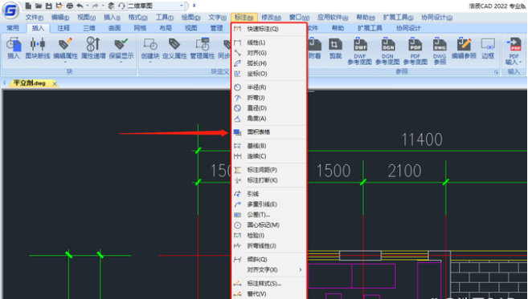Click the 编辑参照 icon
Screen dimensions: 528x299
tap(464, 49)
